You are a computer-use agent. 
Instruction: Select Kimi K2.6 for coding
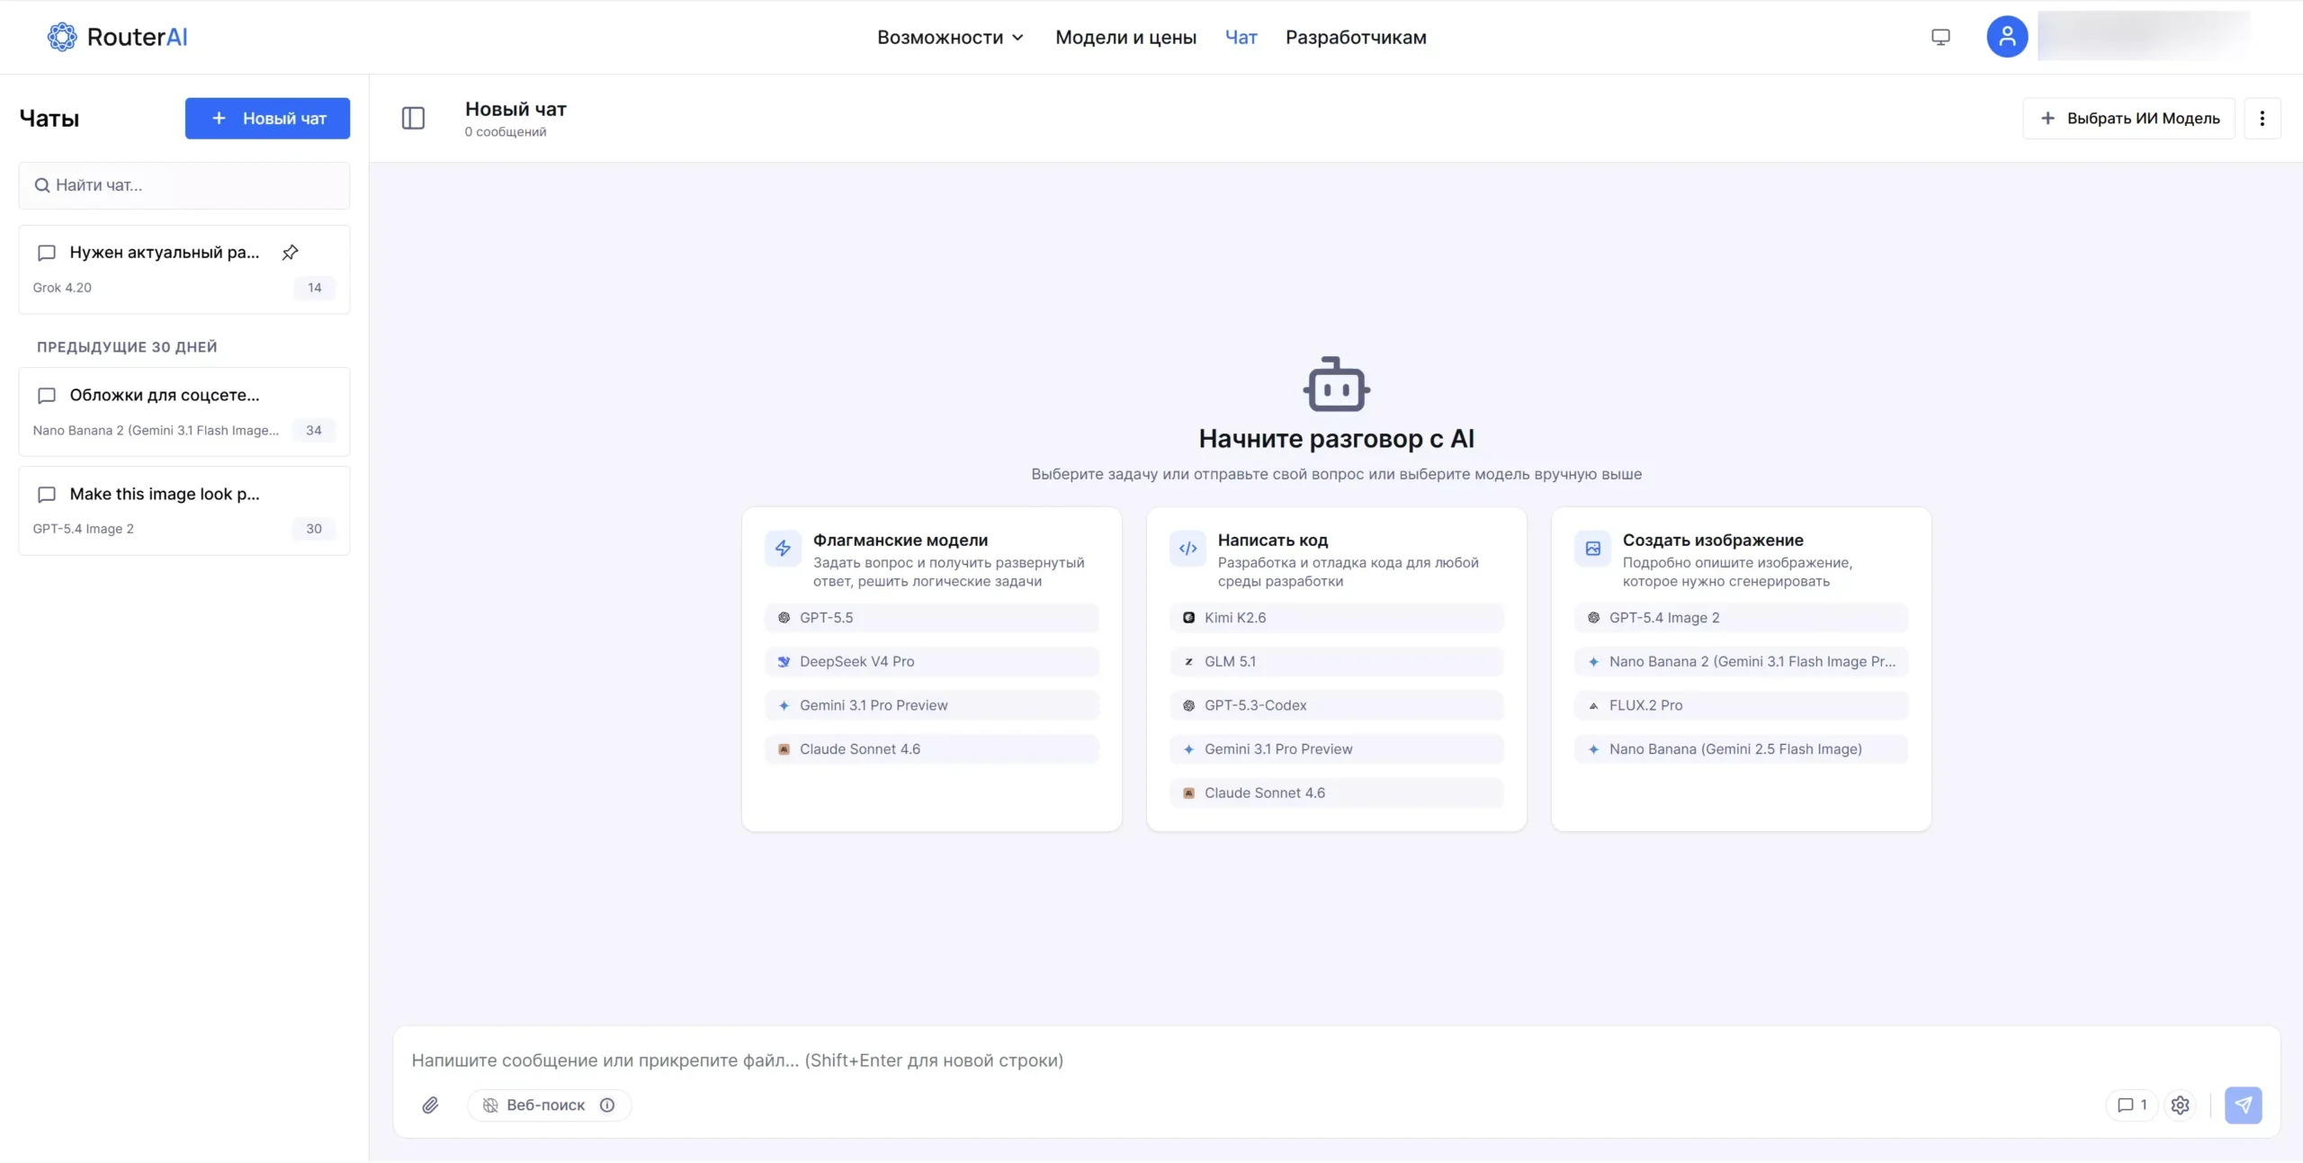[x=1336, y=617]
